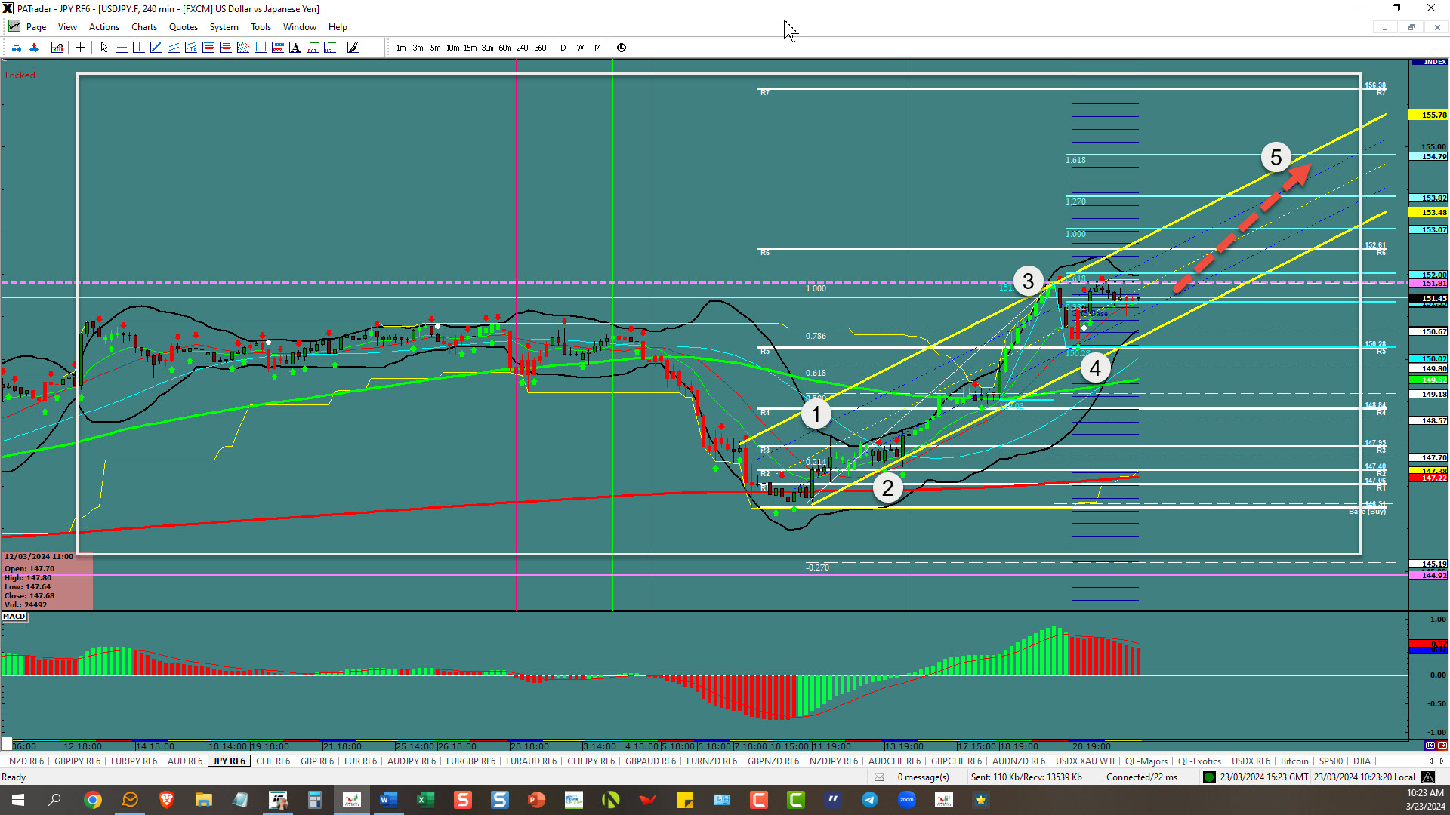Switch to AUD RF6 page tab
This screenshot has height=815, width=1450.
[185, 761]
